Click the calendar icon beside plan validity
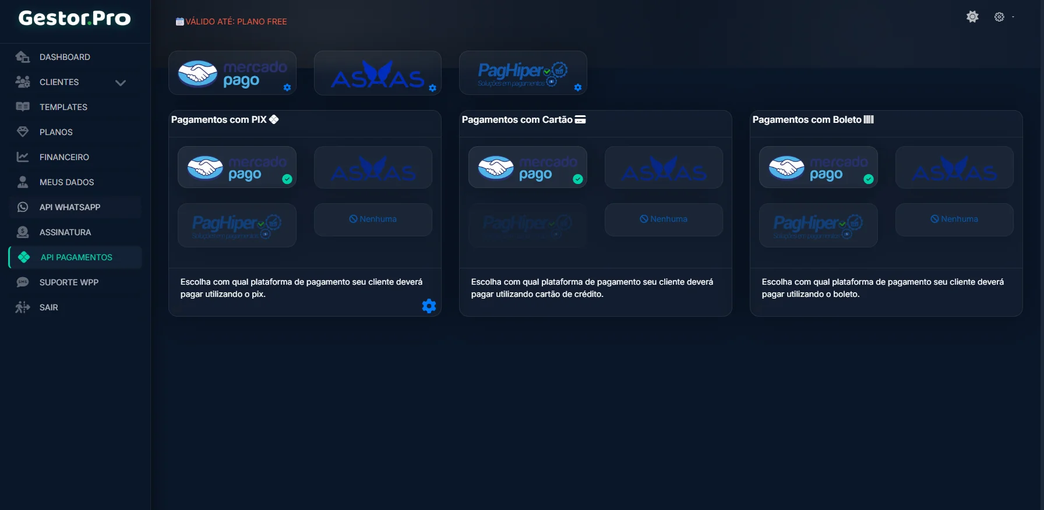1044x510 pixels. (x=179, y=22)
